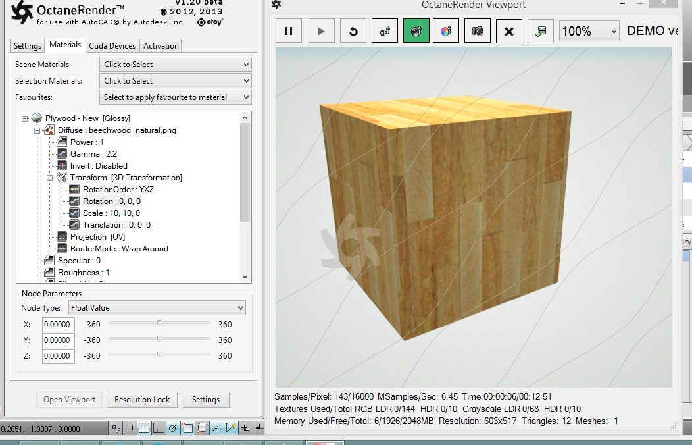Click the camera icon in viewport toolbar
This screenshot has width=692, height=445.
478,31
